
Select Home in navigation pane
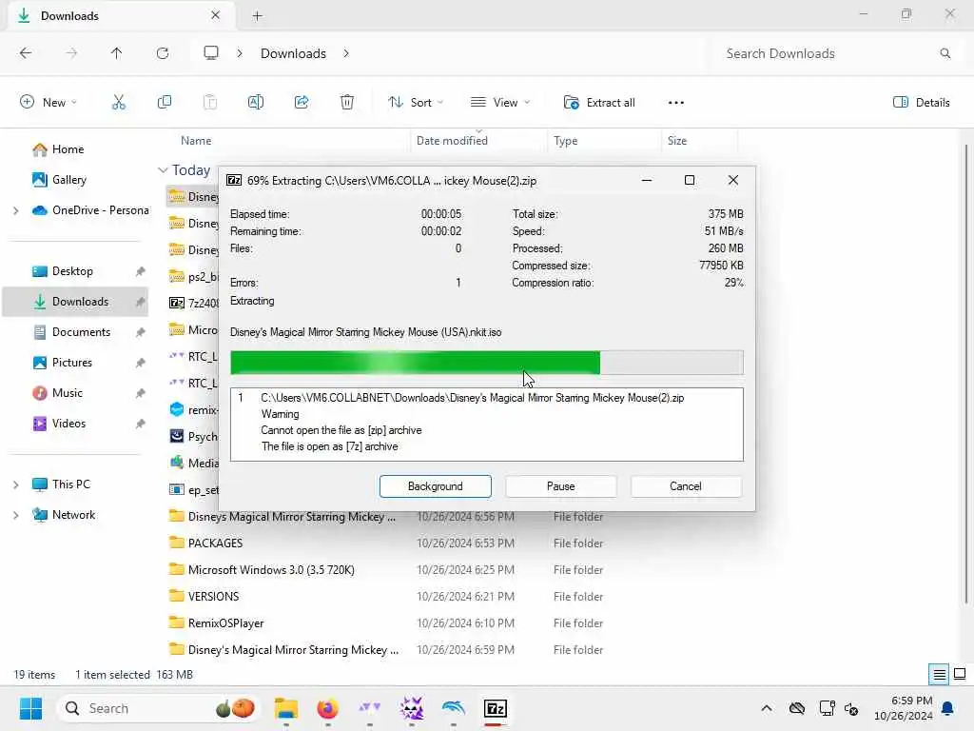(x=68, y=149)
